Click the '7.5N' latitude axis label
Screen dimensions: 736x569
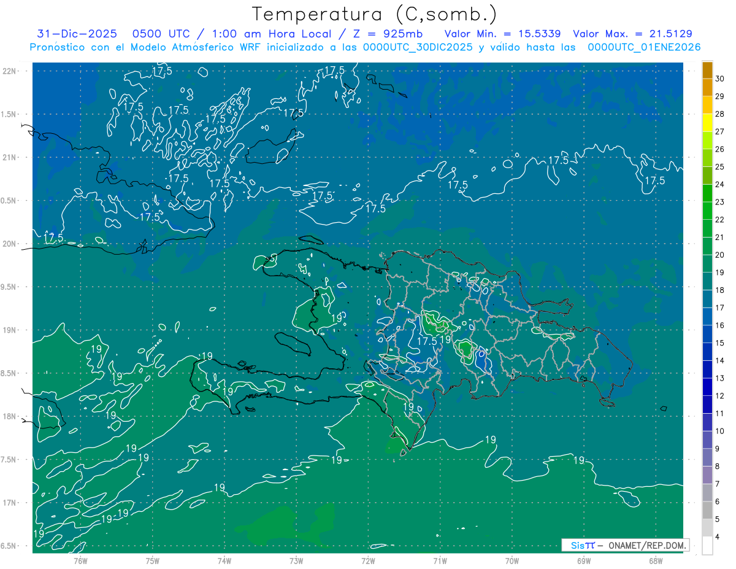pyautogui.click(x=9, y=460)
